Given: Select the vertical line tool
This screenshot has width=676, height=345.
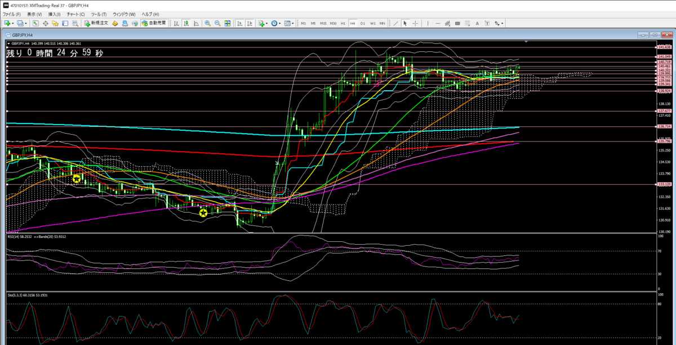Looking at the screenshot, I should (x=428, y=23).
